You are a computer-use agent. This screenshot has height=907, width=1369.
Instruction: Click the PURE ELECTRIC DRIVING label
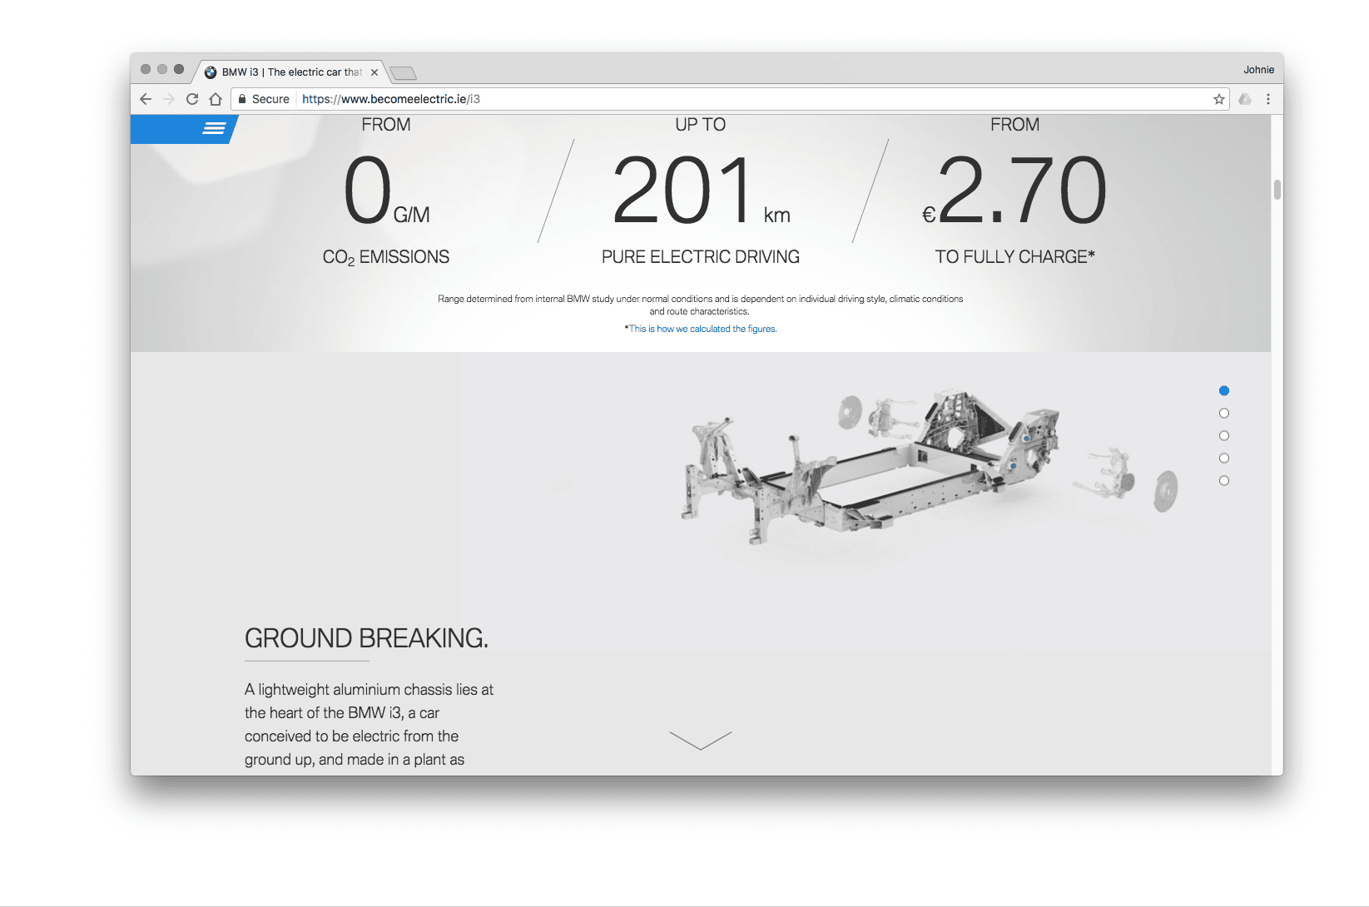[x=701, y=257]
